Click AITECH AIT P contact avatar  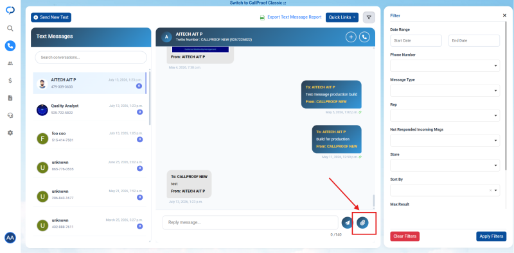click(x=42, y=84)
